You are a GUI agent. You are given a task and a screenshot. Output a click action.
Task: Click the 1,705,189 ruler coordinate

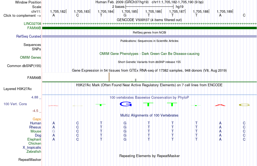pyautogui.click(x=224, y=11)
